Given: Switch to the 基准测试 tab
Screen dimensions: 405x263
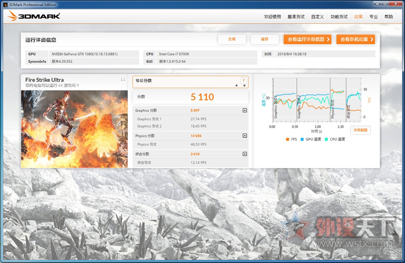Looking at the screenshot, I should (296, 17).
